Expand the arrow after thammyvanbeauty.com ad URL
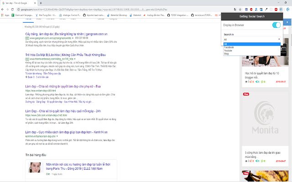The height and width of the screenshot is (182, 292). (75, 59)
